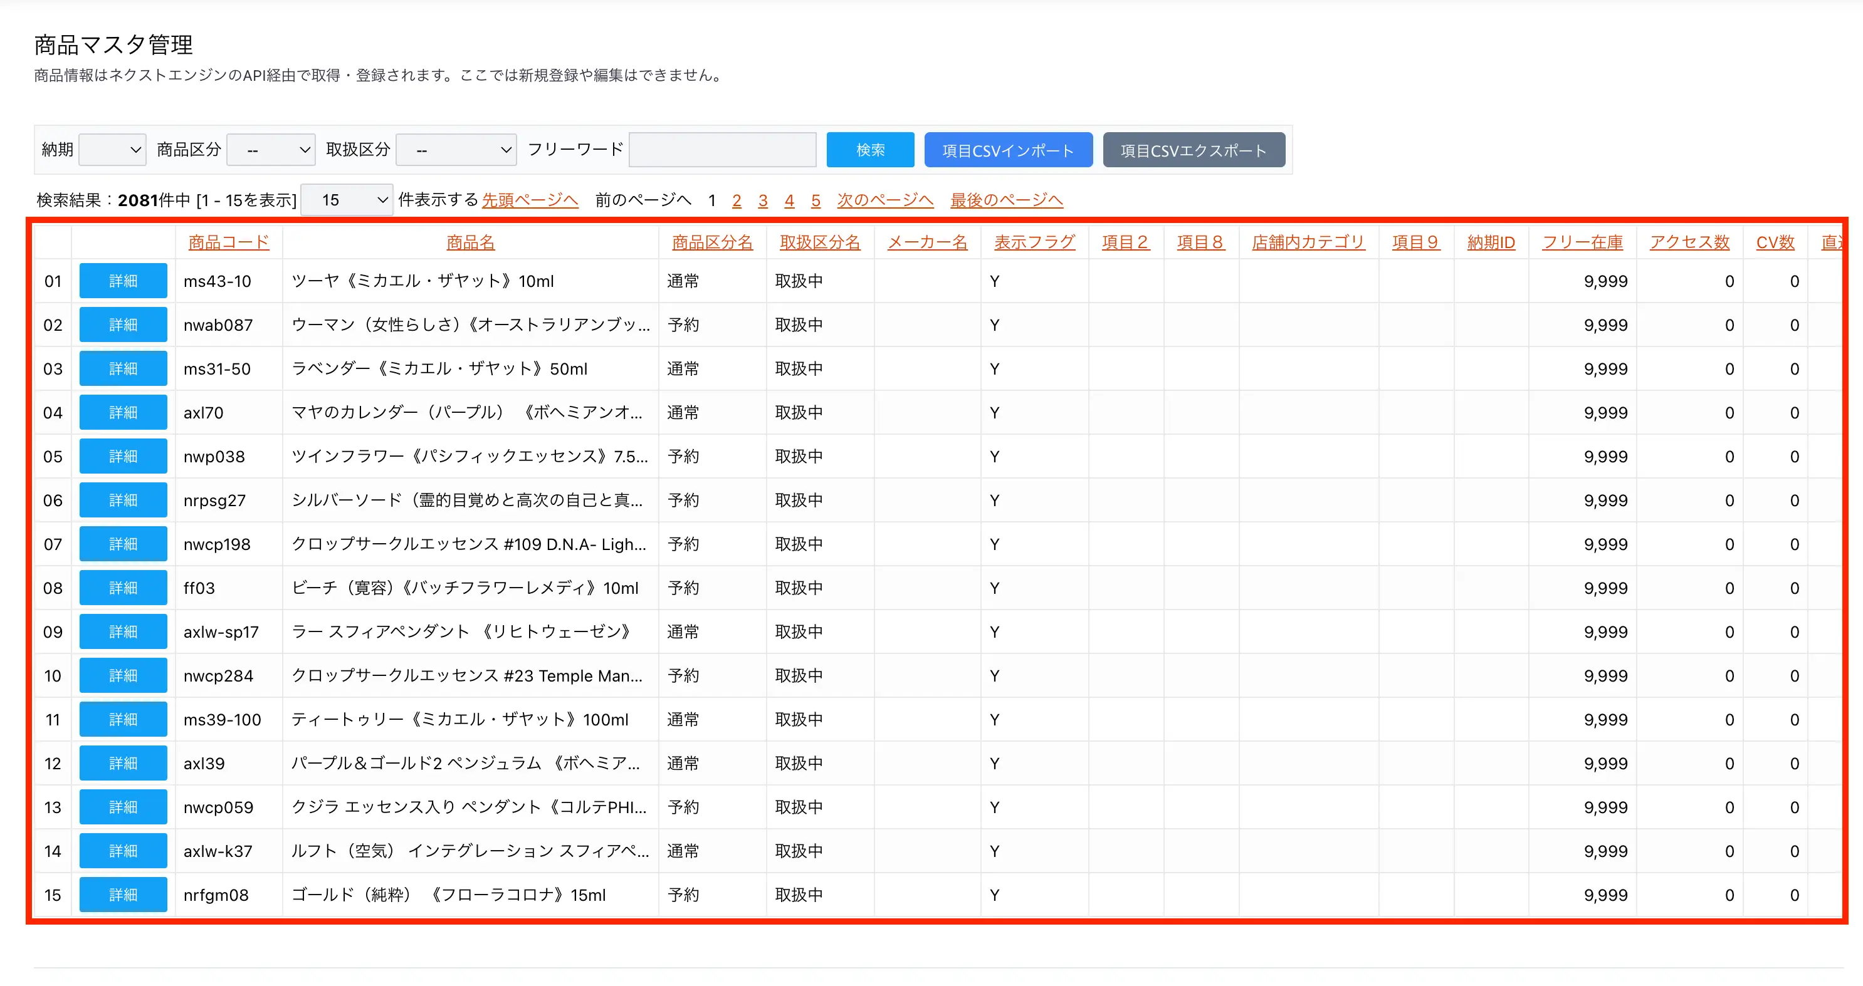Image resolution: width=1863 pixels, height=986 pixels.
Task: Click product name ラー スフィアペンダント 《リヒトウェーゼン》
Action: [x=461, y=632]
